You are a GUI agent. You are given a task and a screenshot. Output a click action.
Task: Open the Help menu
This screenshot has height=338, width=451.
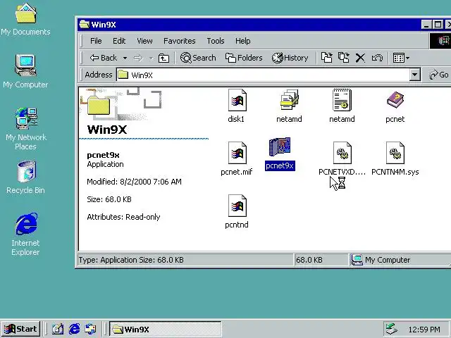pos(242,41)
